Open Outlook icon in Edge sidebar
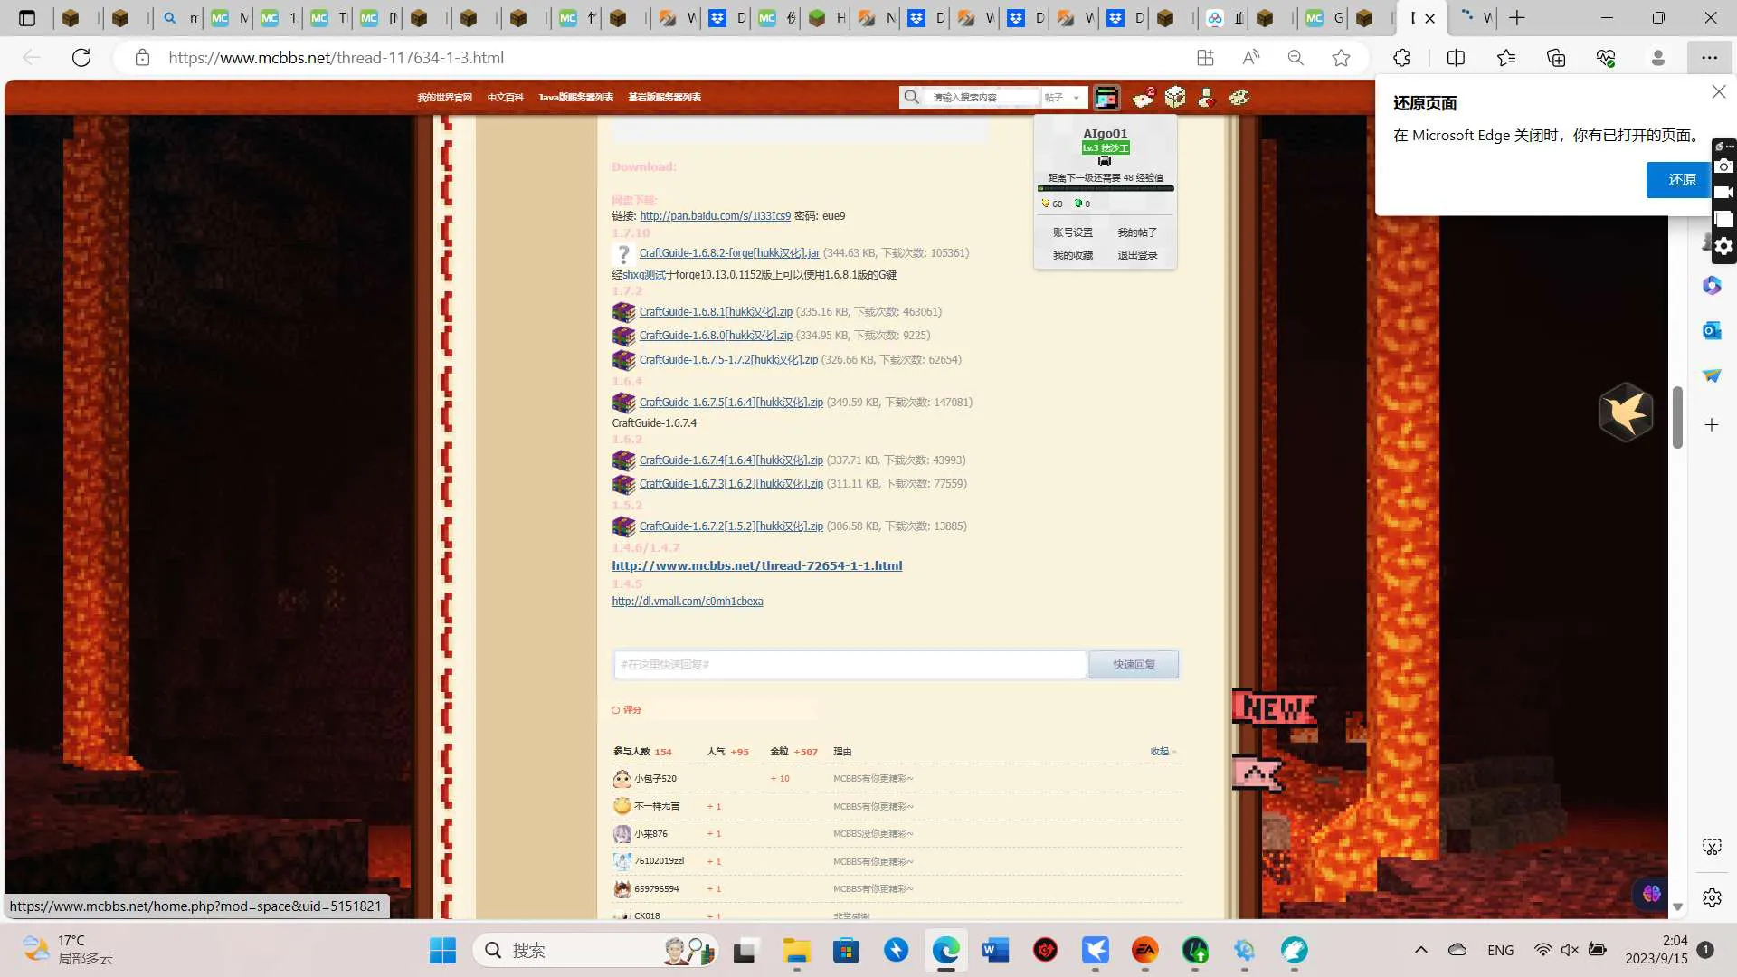Image resolution: width=1737 pixels, height=977 pixels. coord(1712,331)
